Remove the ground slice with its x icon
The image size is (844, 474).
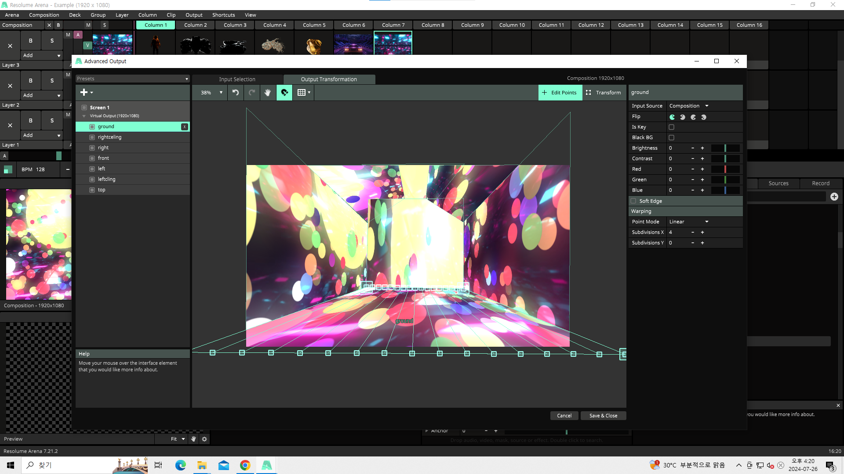pos(185,127)
